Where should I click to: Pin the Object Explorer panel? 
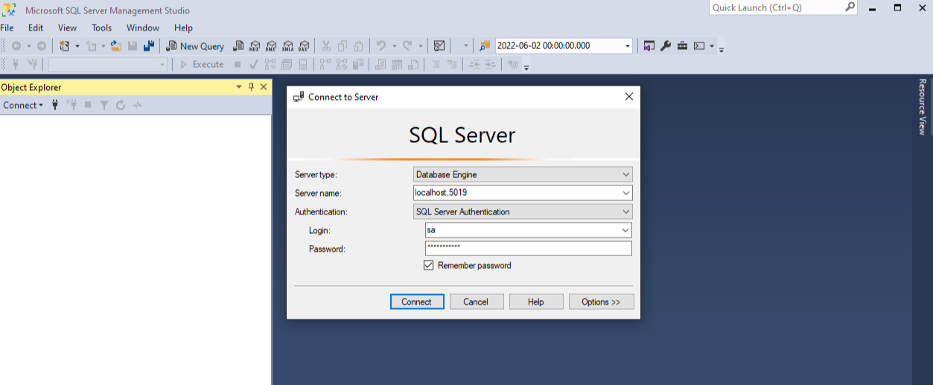tap(251, 87)
